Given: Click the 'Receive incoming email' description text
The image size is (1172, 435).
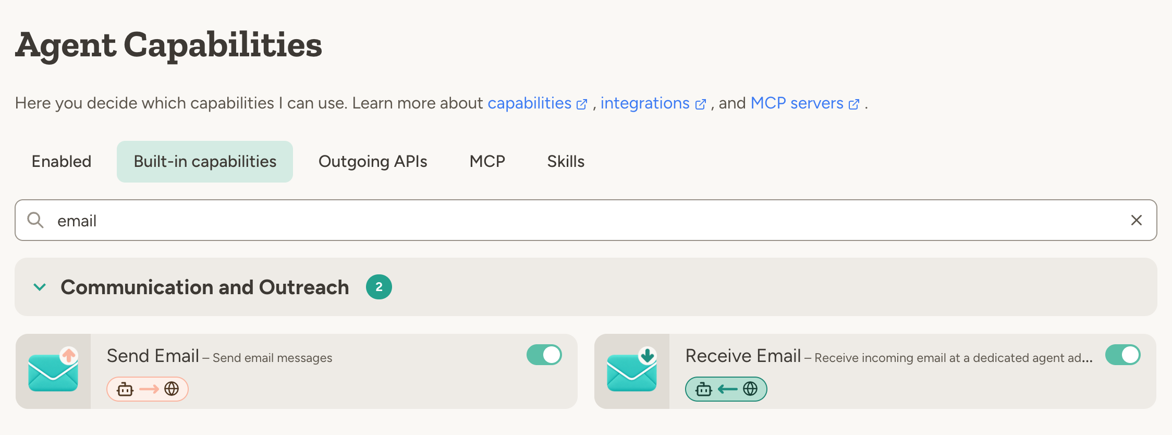Looking at the screenshot, I should (x=954, y=358).
